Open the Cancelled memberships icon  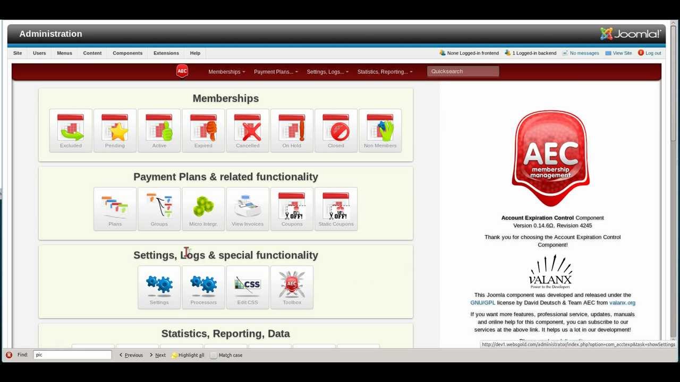(x=248, y=131)
